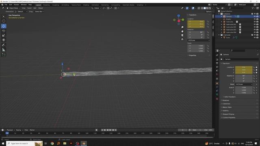Click Scale X field in properties editor

point(244,88)
